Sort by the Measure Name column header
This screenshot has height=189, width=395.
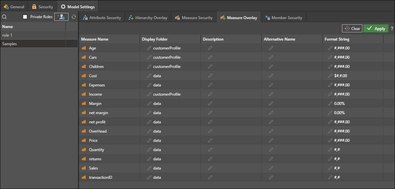[95, 39]
